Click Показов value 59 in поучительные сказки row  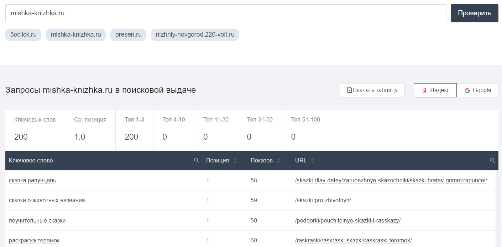coord(254,220)
